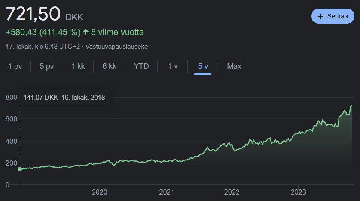Follow the stock with Seuraa button

pos(333,17)
